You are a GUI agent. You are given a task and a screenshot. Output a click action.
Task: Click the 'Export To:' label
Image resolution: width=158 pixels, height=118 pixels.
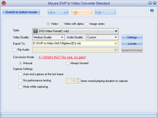point(19,44)
